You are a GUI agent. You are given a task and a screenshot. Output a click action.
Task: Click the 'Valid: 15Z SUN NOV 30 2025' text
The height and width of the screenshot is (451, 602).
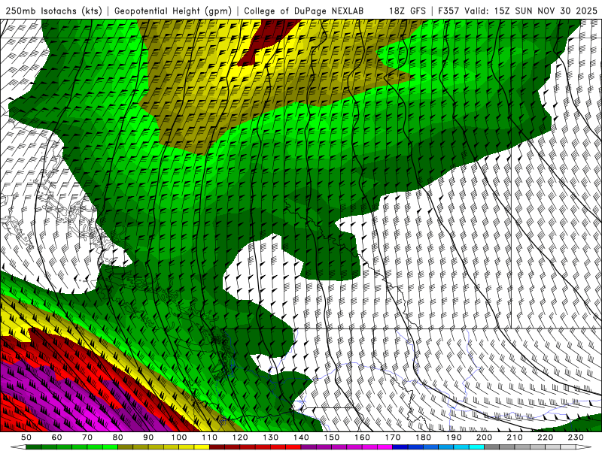531,11
